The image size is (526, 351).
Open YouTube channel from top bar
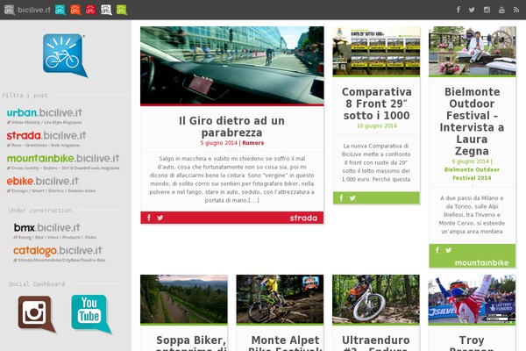(501, 10)
